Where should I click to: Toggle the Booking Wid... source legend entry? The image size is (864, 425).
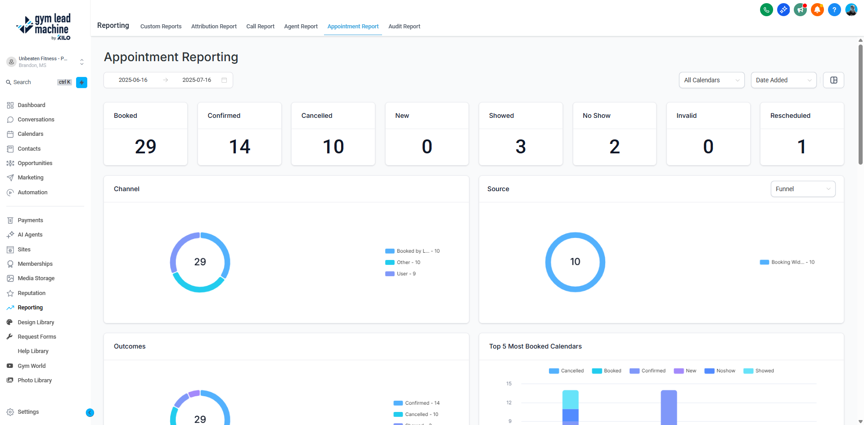click(787, 262)
